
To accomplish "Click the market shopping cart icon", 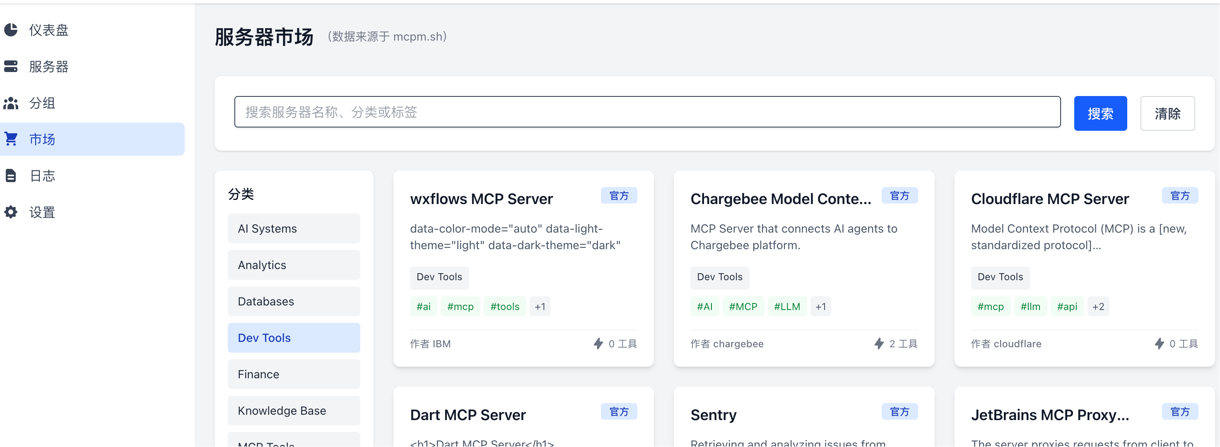I will tap(11, 139).
